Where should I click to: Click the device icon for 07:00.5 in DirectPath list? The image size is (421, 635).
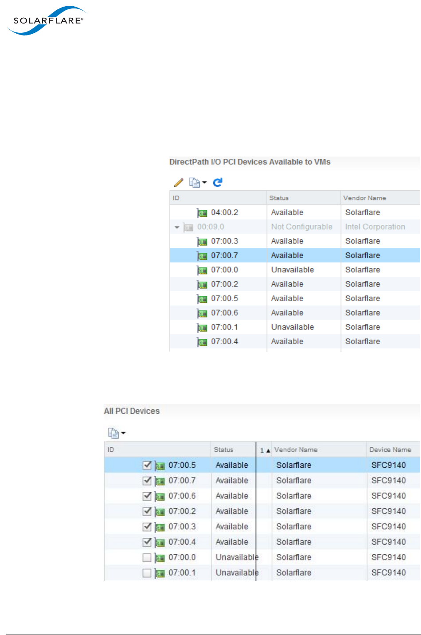click(202, 299)
